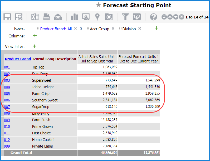Jump to last page arrow
This screenshot has height=161, width=210.
(182, 17)
